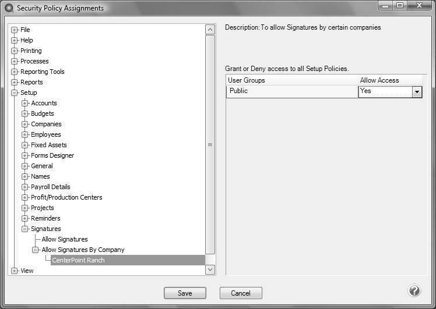
Task: Select Profit/Production Centers in tree
Action: [x=66, y=197]
